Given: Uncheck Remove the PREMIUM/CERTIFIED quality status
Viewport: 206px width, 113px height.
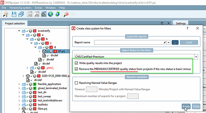Looking at the screenshot, I should point(76,69).
